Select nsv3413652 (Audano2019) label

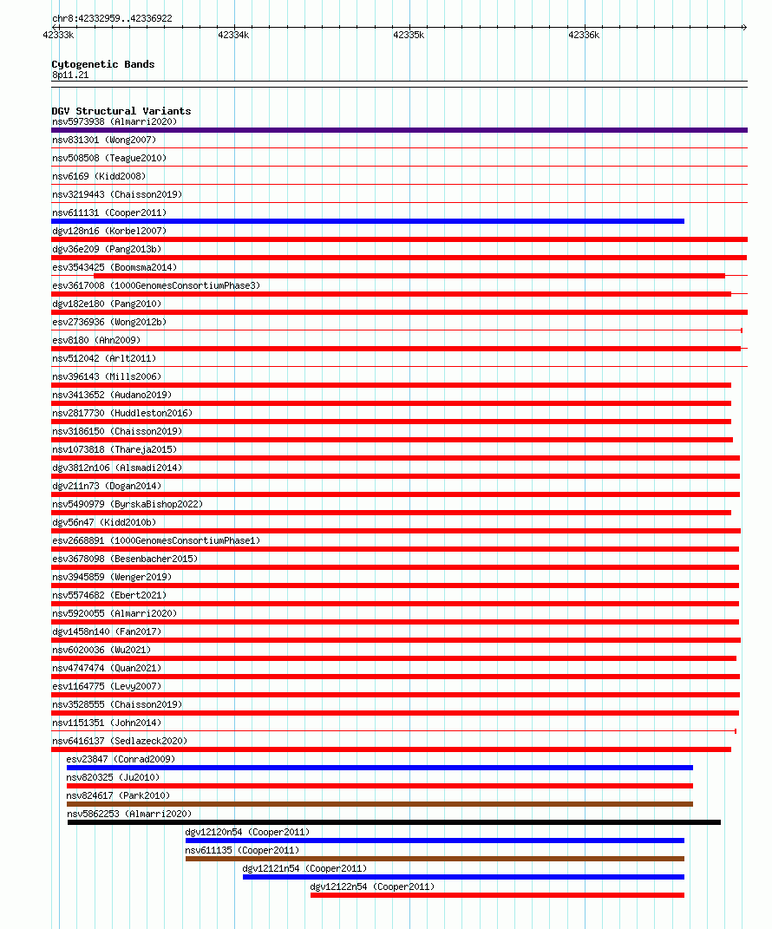(112, 395)
